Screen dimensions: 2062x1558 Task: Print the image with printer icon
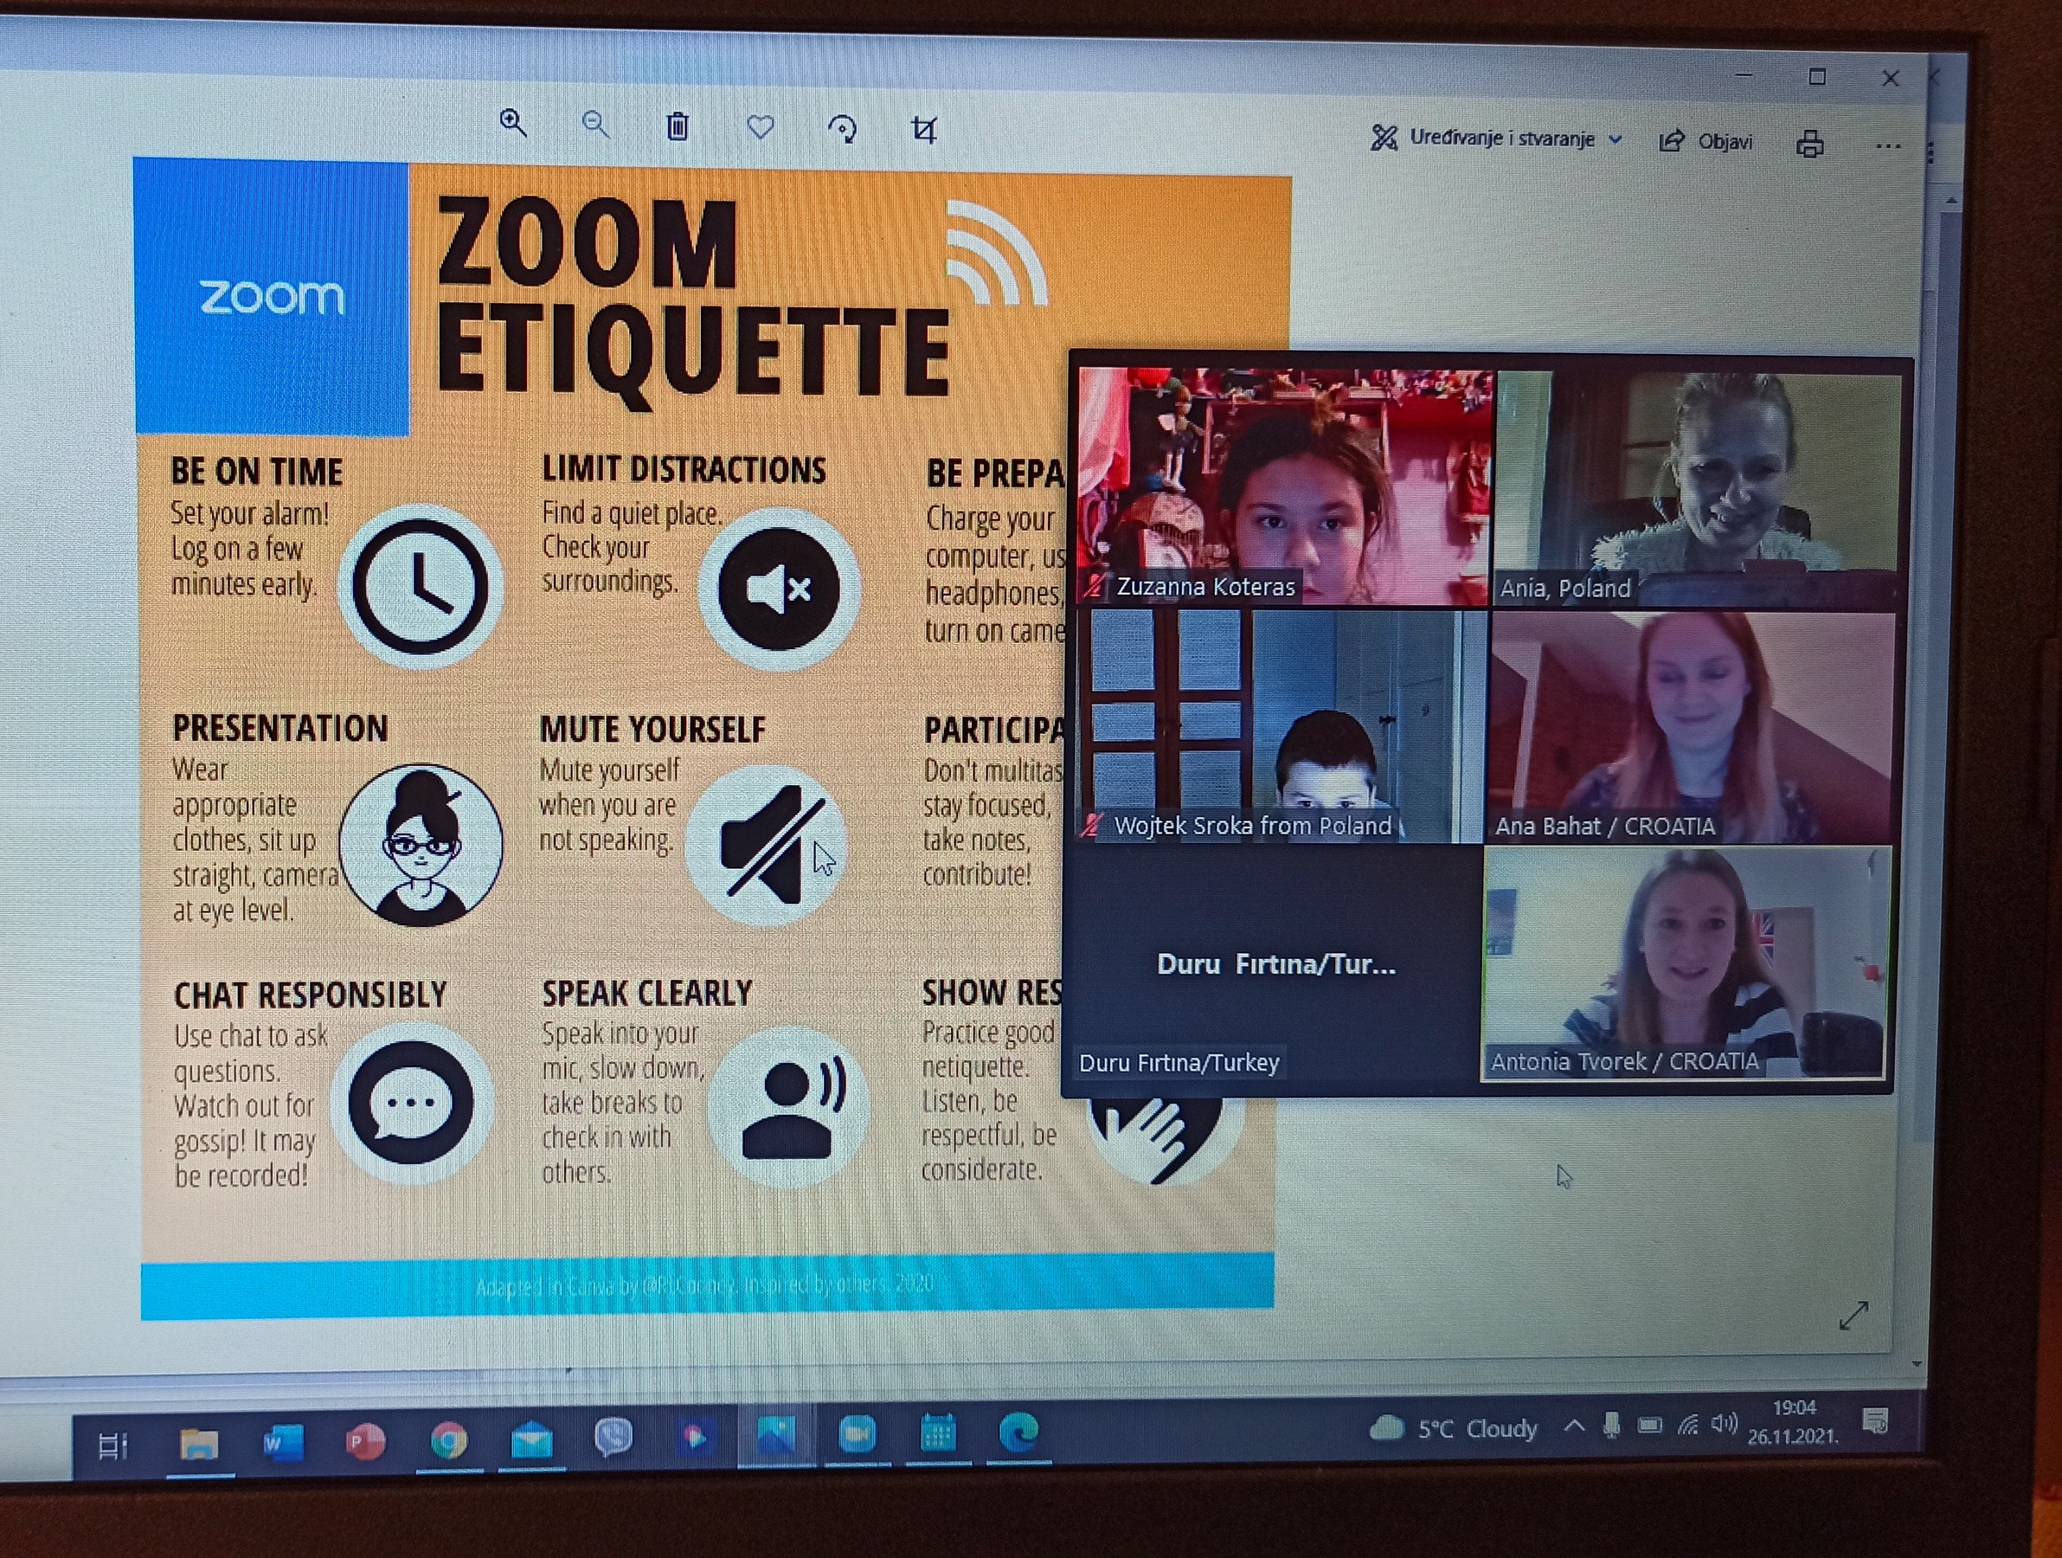1809,144
